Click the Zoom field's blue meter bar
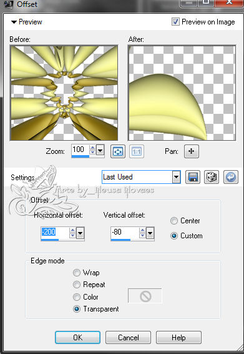 [x=81, y=156]
